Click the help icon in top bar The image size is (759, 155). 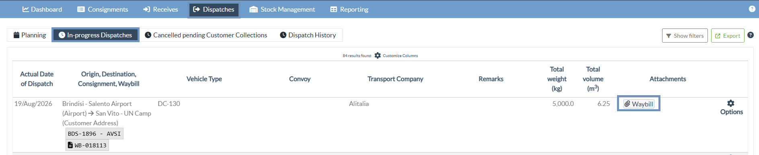(x=752, y=9)
